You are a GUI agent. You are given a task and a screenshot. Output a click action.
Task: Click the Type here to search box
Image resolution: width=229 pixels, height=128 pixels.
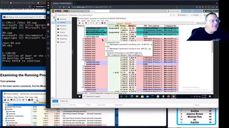[x=101, y=96]
